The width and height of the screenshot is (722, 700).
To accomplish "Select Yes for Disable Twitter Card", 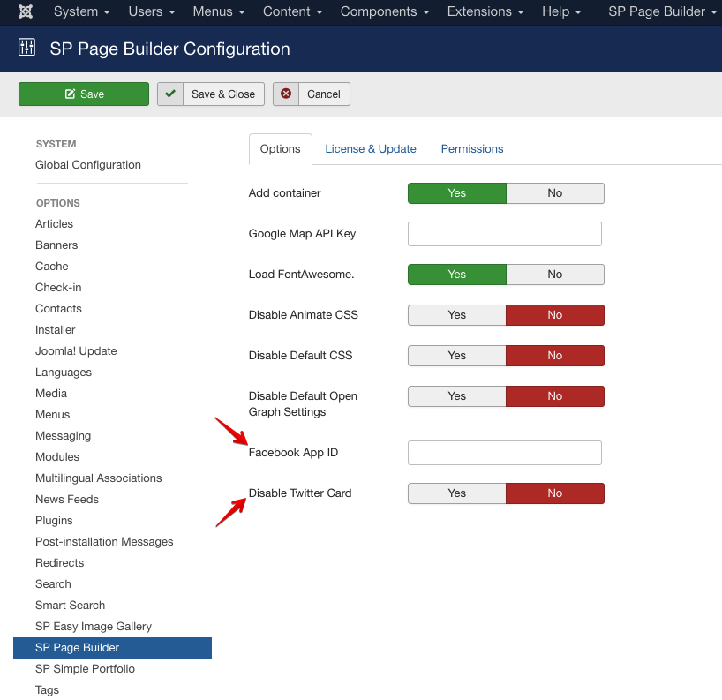I will [x=457, y=493].
